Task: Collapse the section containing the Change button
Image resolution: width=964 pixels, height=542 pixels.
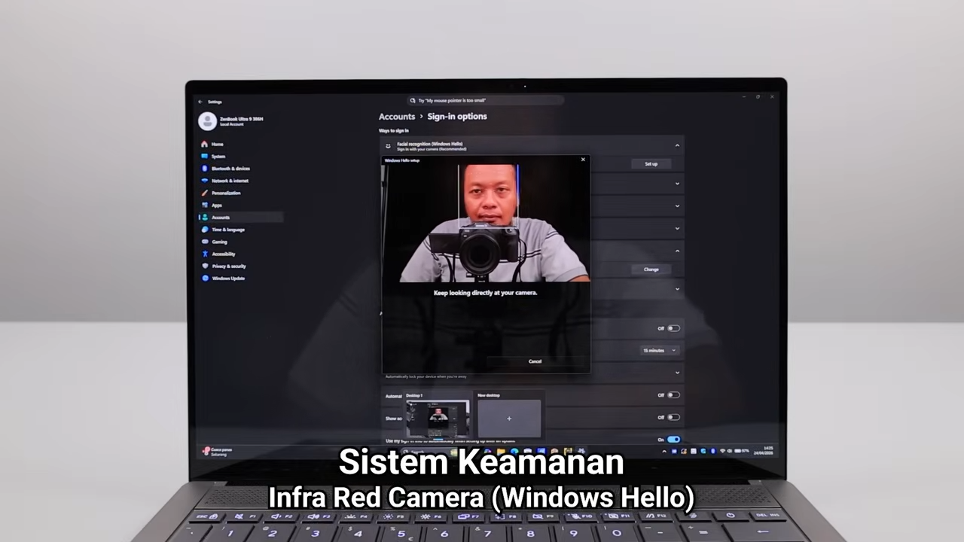Action: point(677,251)
